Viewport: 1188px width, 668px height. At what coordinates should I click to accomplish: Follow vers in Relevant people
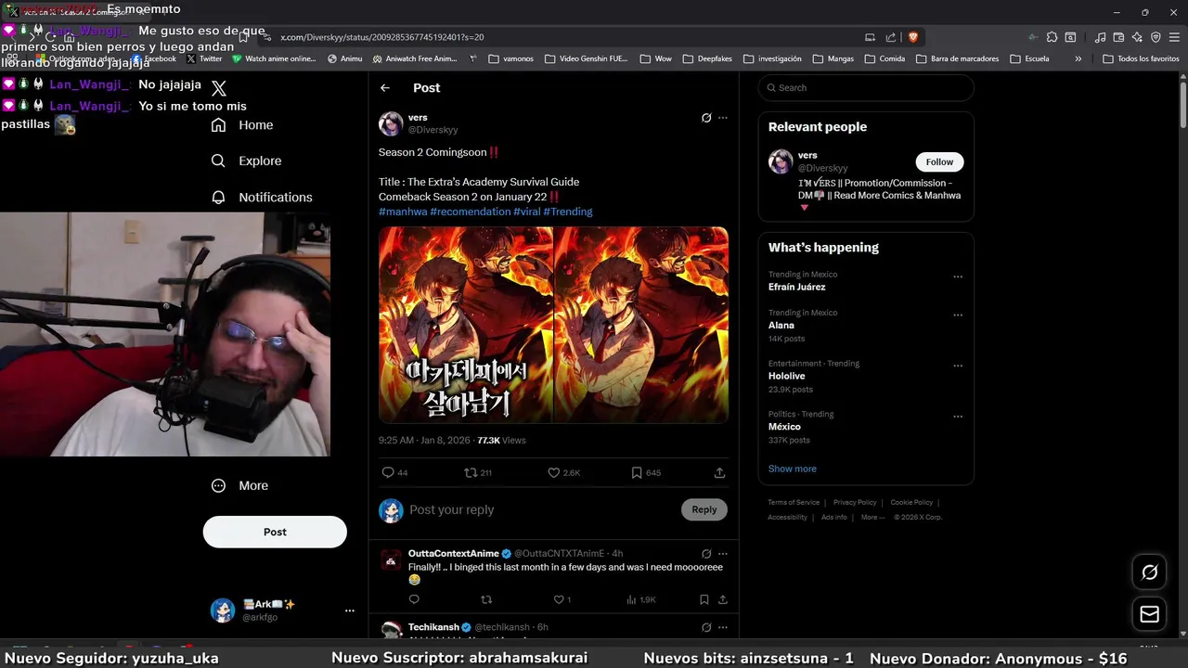coord(939,161)
